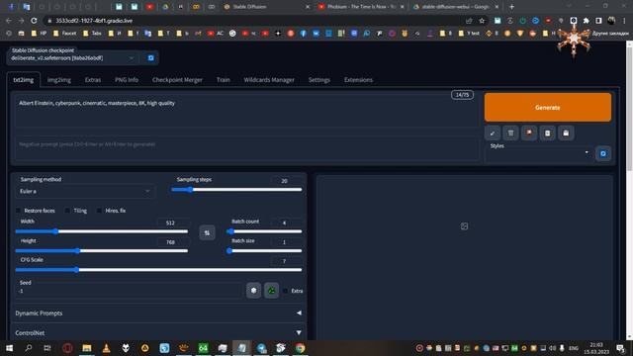The width and height of the screenshot is (633, 356).
Task: Click the CFG Scale slider
Action: coord(158,270)
